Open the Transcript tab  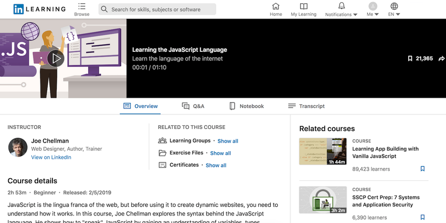(x=306, y=106)
